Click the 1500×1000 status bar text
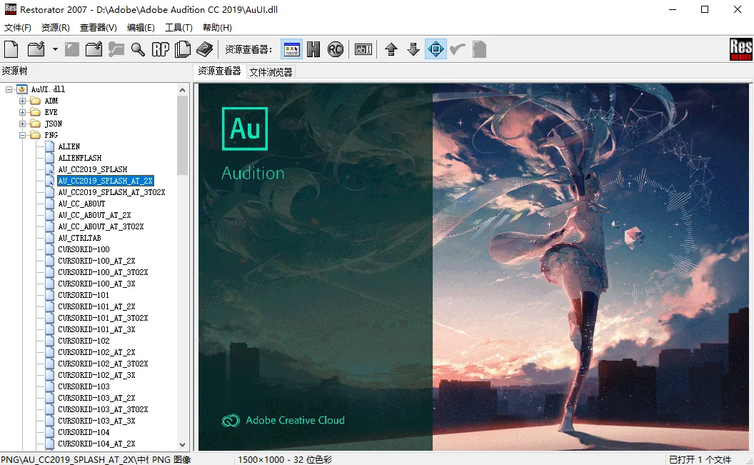The height and width of the screenshot is (465, 754). pos(285,460)
